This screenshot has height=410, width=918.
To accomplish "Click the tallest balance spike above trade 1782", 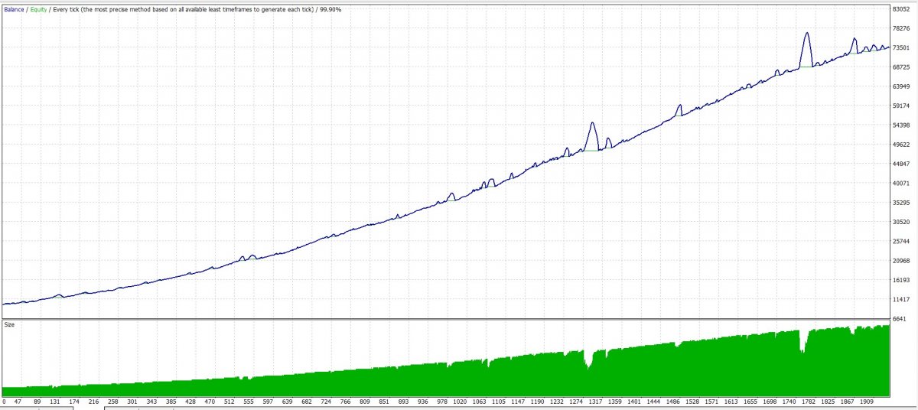I will 807,34.
